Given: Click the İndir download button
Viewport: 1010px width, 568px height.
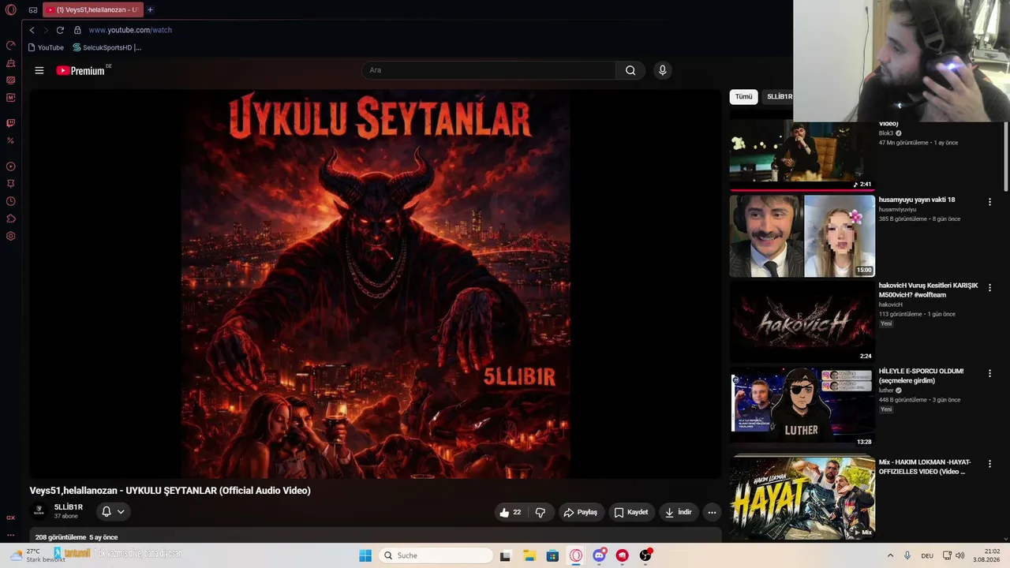Looking at the screenshot, I should point(679,512).
